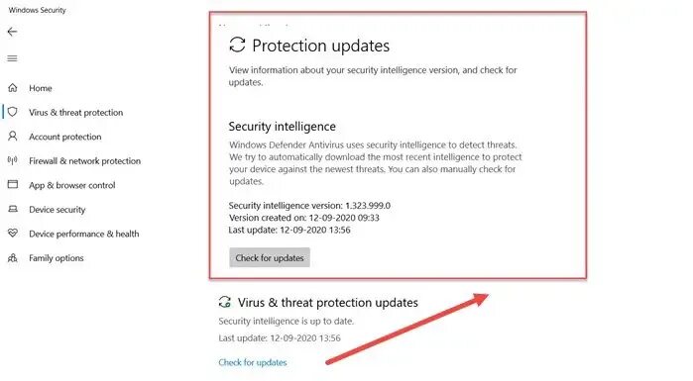Open Firewall & network protection
Screen dimensions: 693x381
tap(84, 161)
